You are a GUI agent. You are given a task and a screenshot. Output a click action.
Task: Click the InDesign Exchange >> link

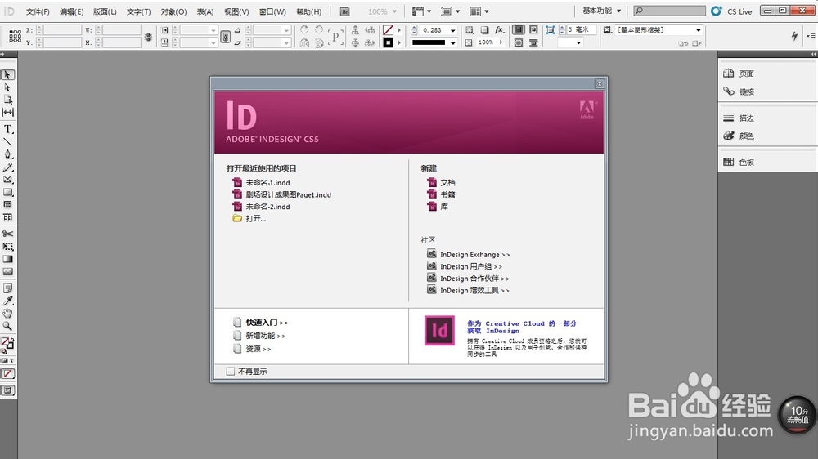[474, 255]
